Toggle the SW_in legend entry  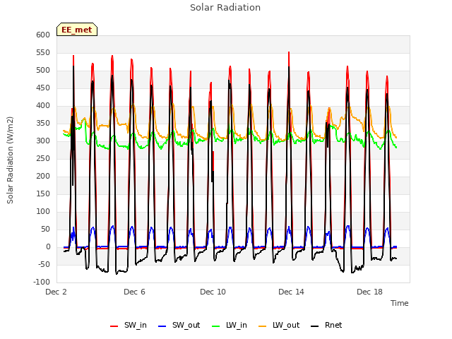pos(129,325)
